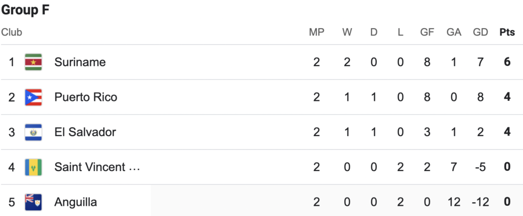
Task: Click the Group F heading
Action: point(26,10)
